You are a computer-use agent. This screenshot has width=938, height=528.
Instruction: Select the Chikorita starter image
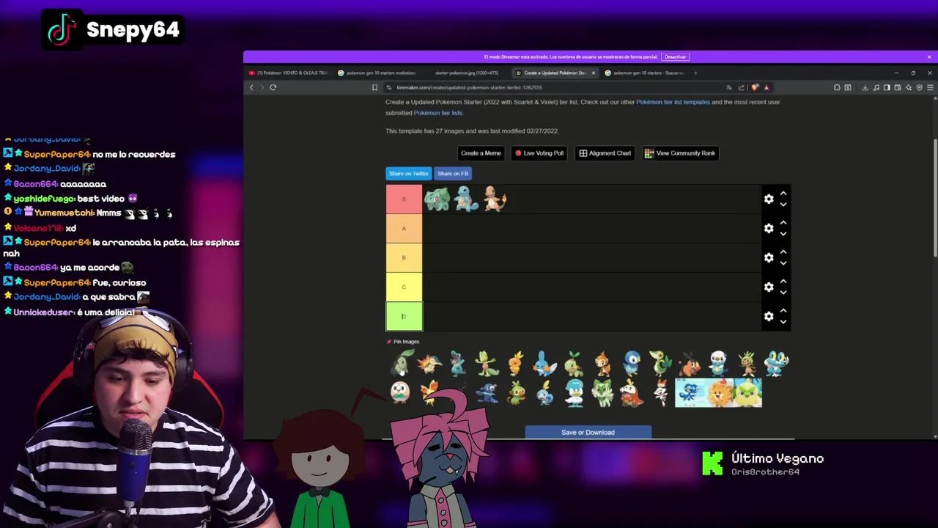401,363
